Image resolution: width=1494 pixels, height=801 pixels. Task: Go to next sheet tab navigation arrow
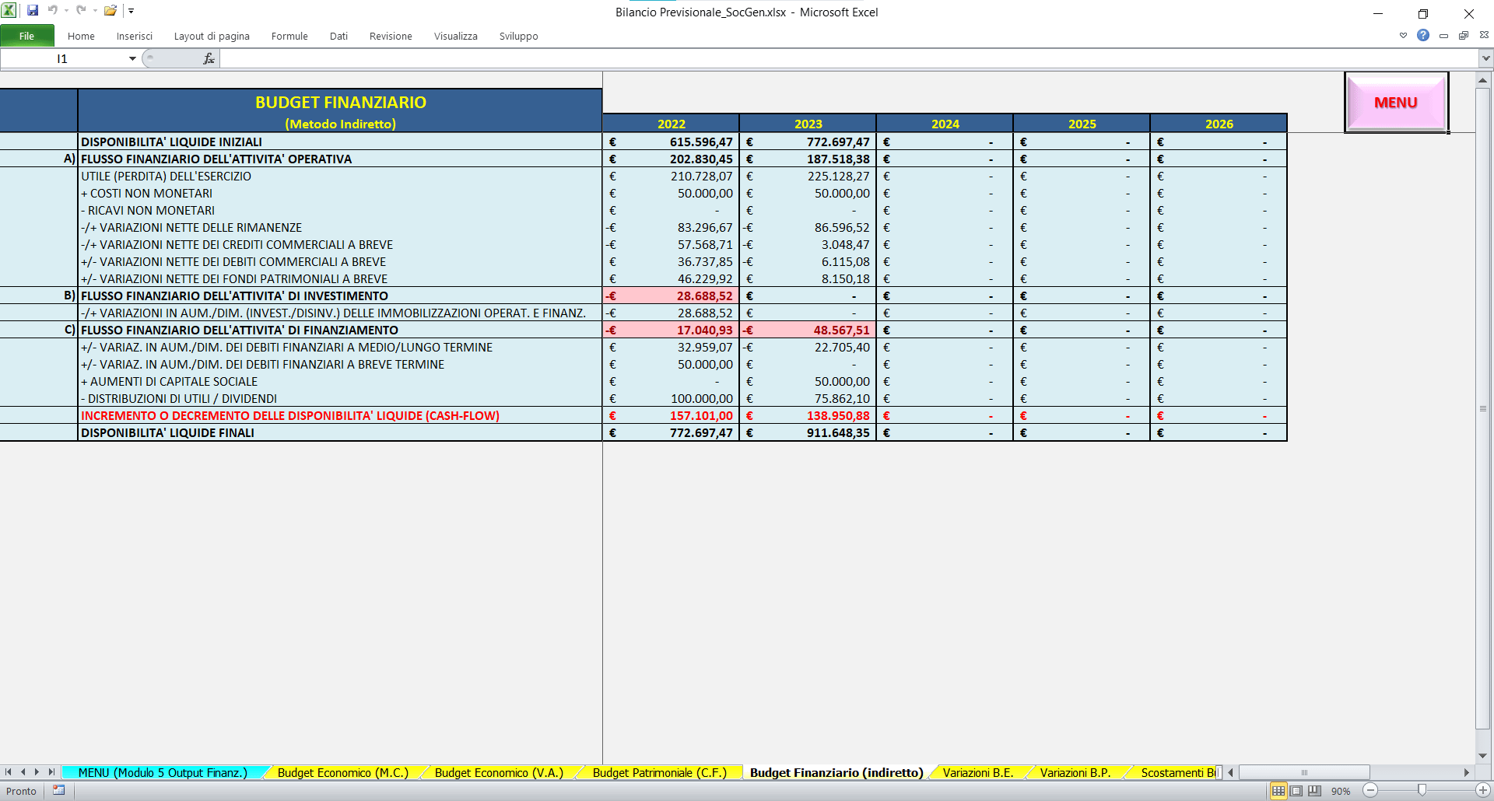pyautogui.click(x=37, y=772)
